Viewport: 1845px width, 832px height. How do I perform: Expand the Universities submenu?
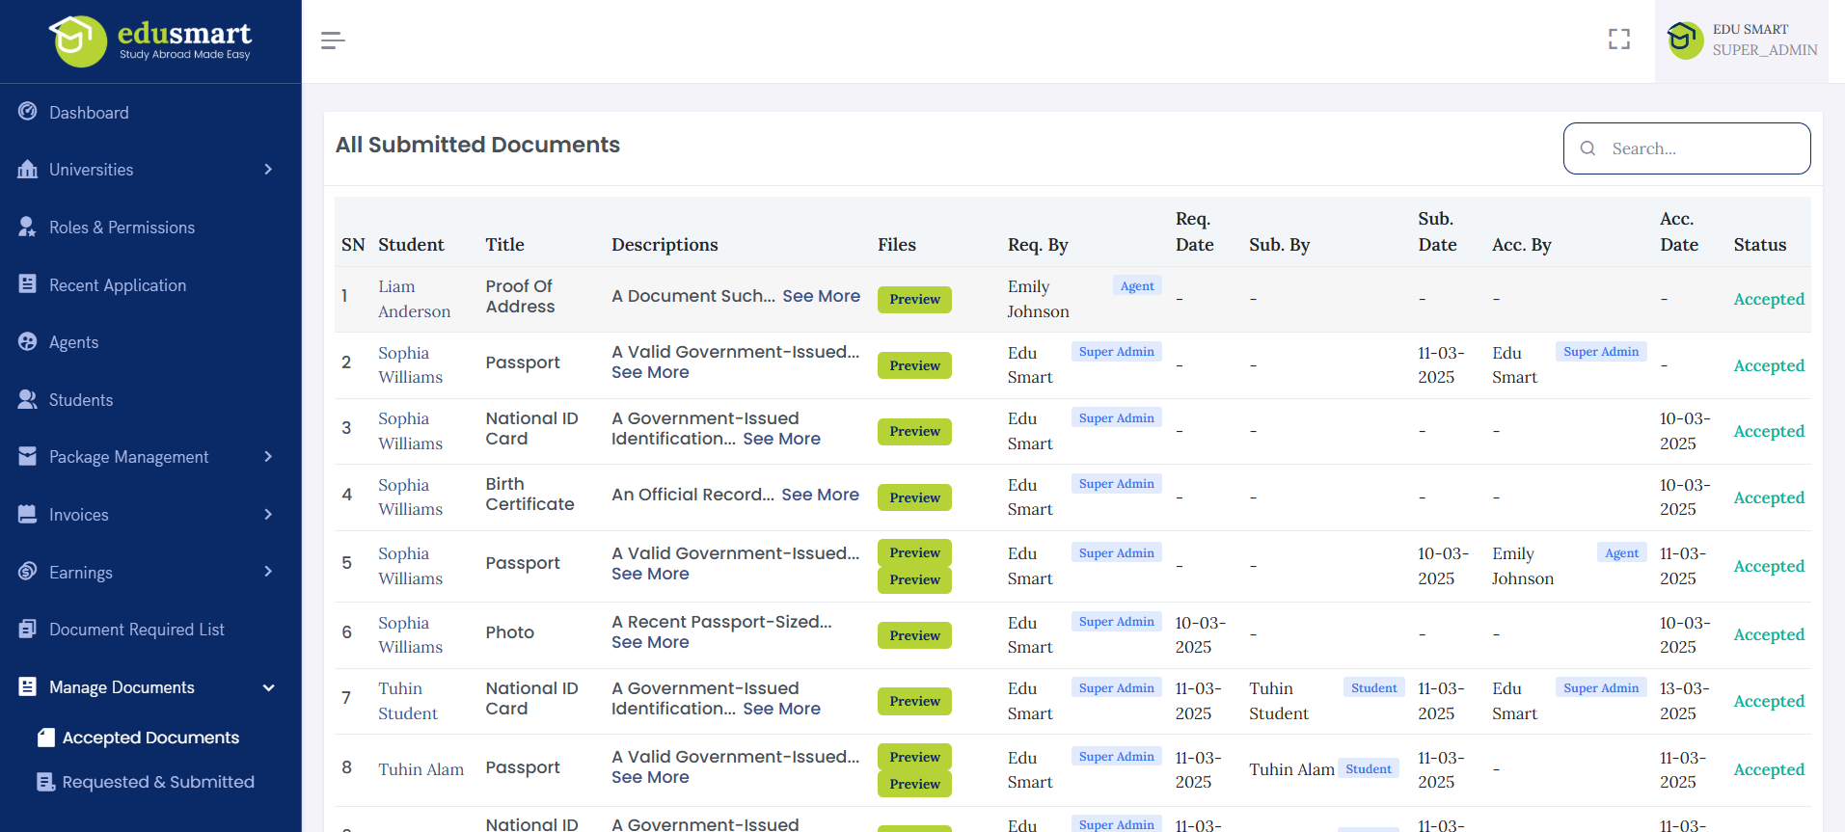268,170
